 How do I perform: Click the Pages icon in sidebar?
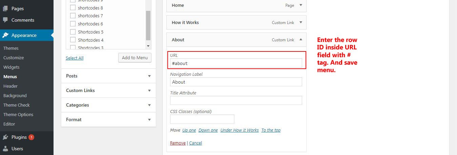[x=5, y=8]
